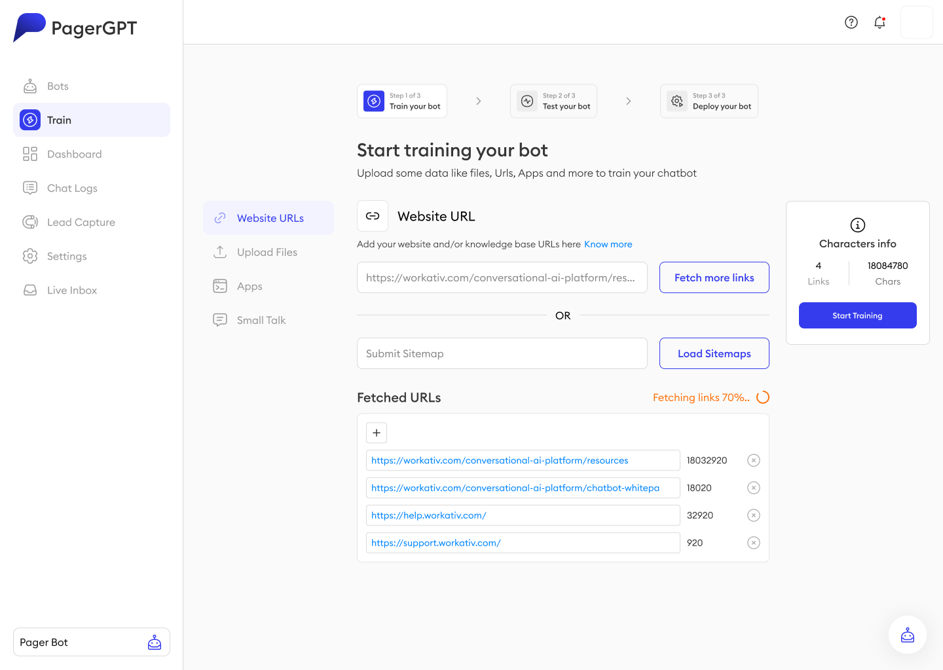Click the Fetching links 70% status
Image resolution: width=943 pixels, height=670 pixels.
(701, 397)
